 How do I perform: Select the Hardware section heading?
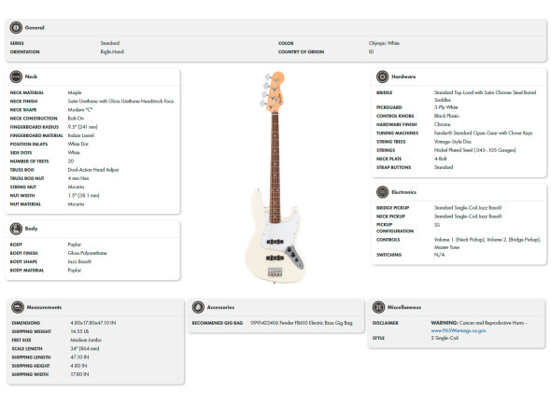[403, 77]
